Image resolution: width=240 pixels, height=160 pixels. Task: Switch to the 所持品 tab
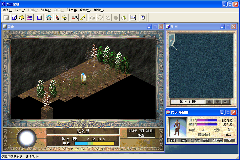217,140
